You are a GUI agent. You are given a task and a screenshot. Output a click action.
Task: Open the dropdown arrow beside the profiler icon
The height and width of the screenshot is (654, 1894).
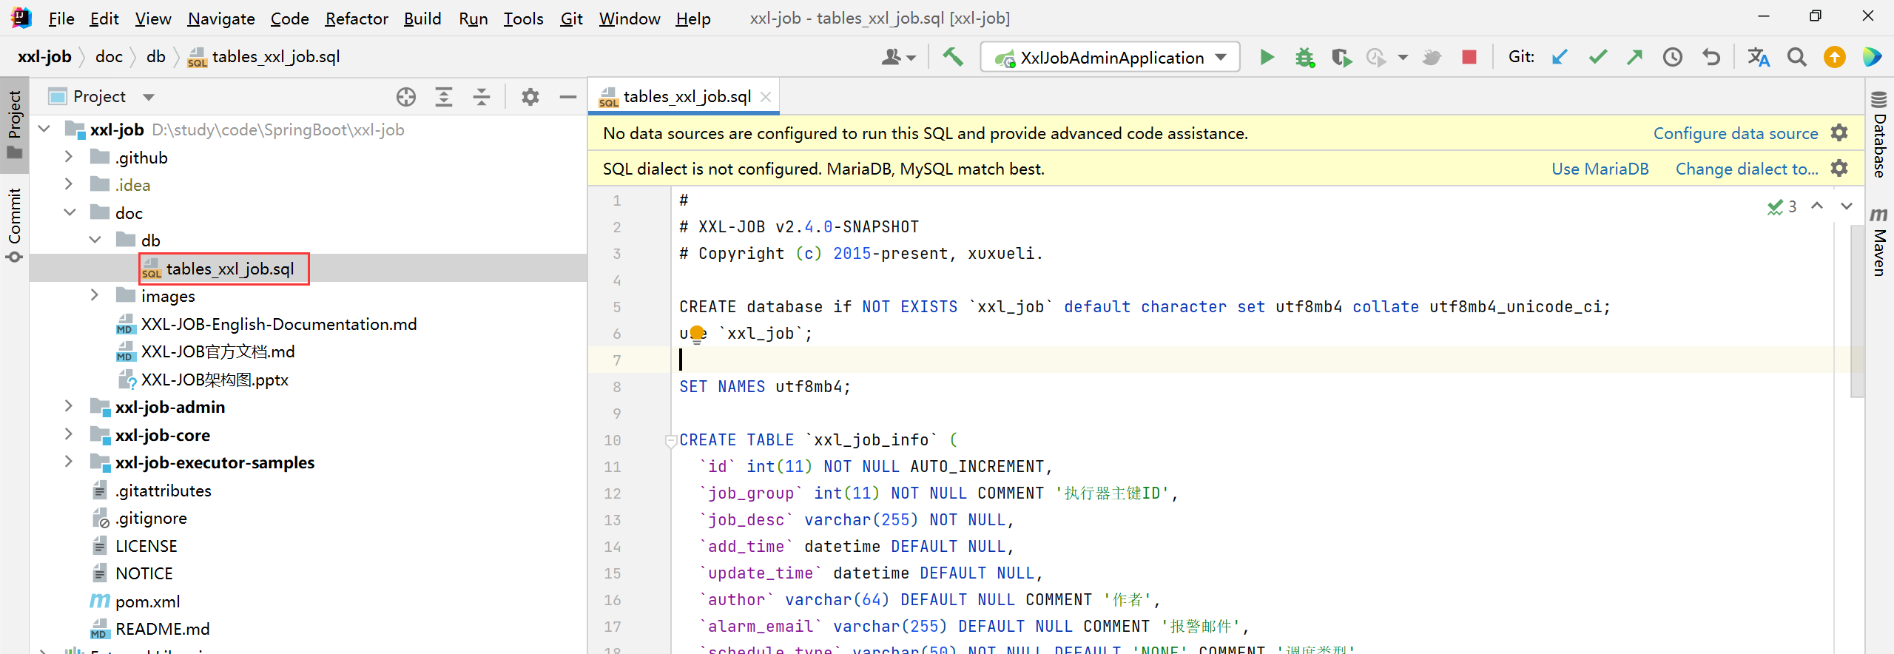coord(1402,57)
